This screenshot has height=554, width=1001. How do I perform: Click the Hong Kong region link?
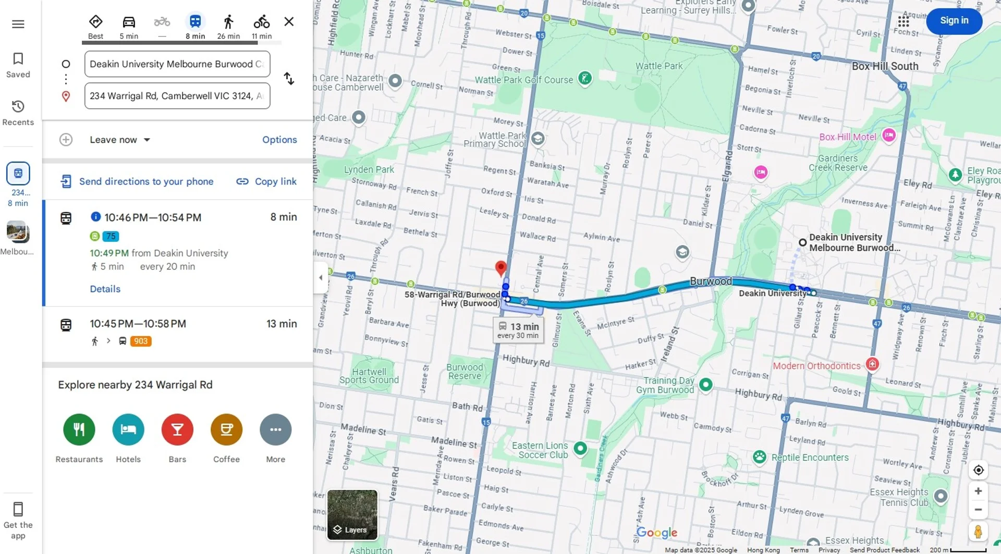coord(763,550)
